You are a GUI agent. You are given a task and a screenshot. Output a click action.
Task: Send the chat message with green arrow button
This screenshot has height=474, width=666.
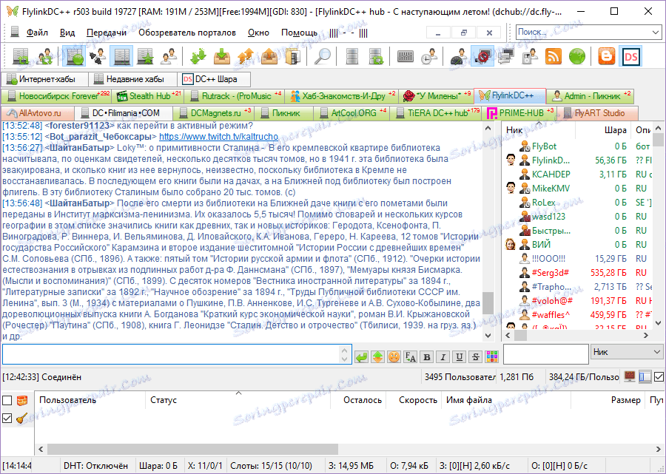(361, 354)
